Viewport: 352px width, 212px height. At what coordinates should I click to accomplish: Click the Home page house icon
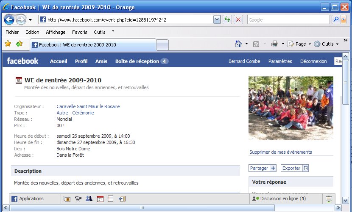pos(238,44)
